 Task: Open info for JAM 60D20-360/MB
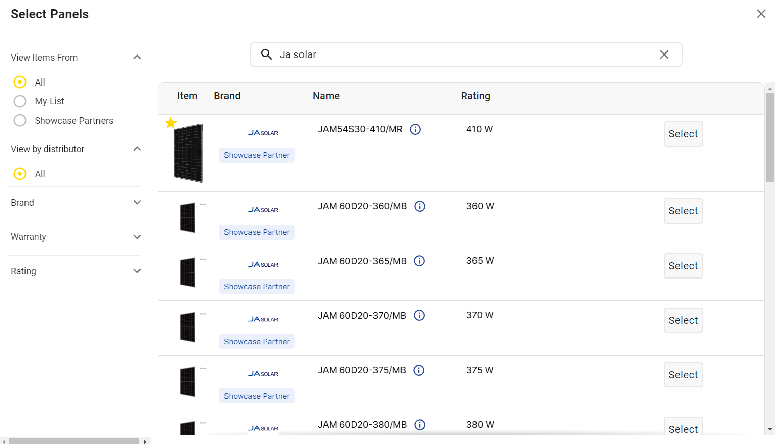[420, 206]
